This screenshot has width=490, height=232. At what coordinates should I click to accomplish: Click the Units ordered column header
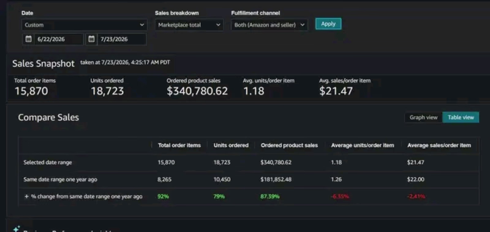231,145
